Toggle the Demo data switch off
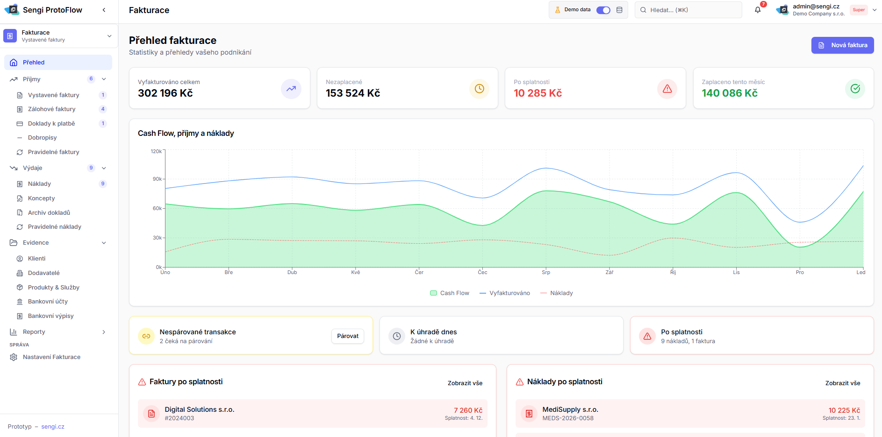Image resolution: width=882 pixels, height=437 pixels. click(603, 10)
